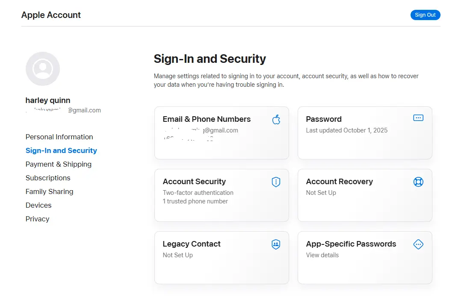Open Subscriptions in the sidebar
Viewport: 476px width, 297px height.
point(47,178)
